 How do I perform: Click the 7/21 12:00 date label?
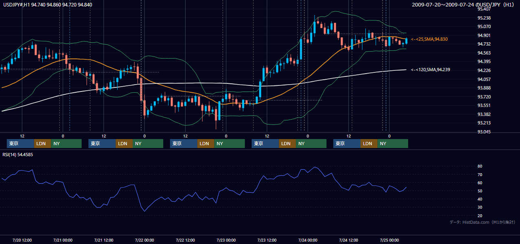(103, 240)
